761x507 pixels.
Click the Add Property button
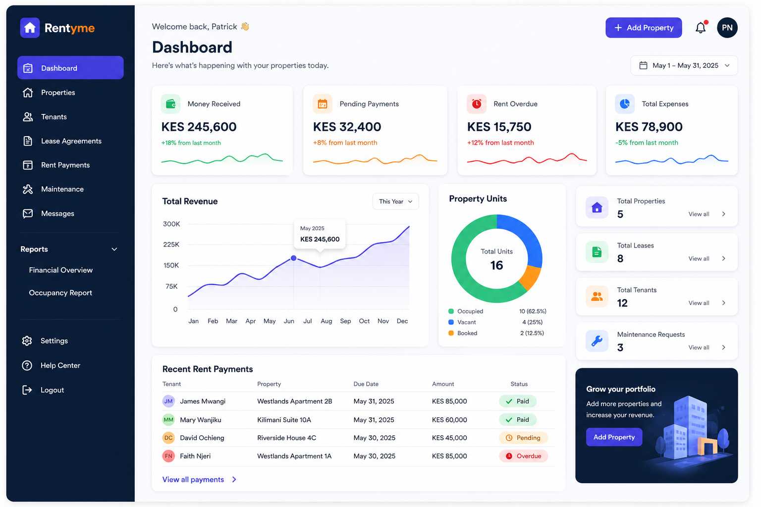point(644,28)
